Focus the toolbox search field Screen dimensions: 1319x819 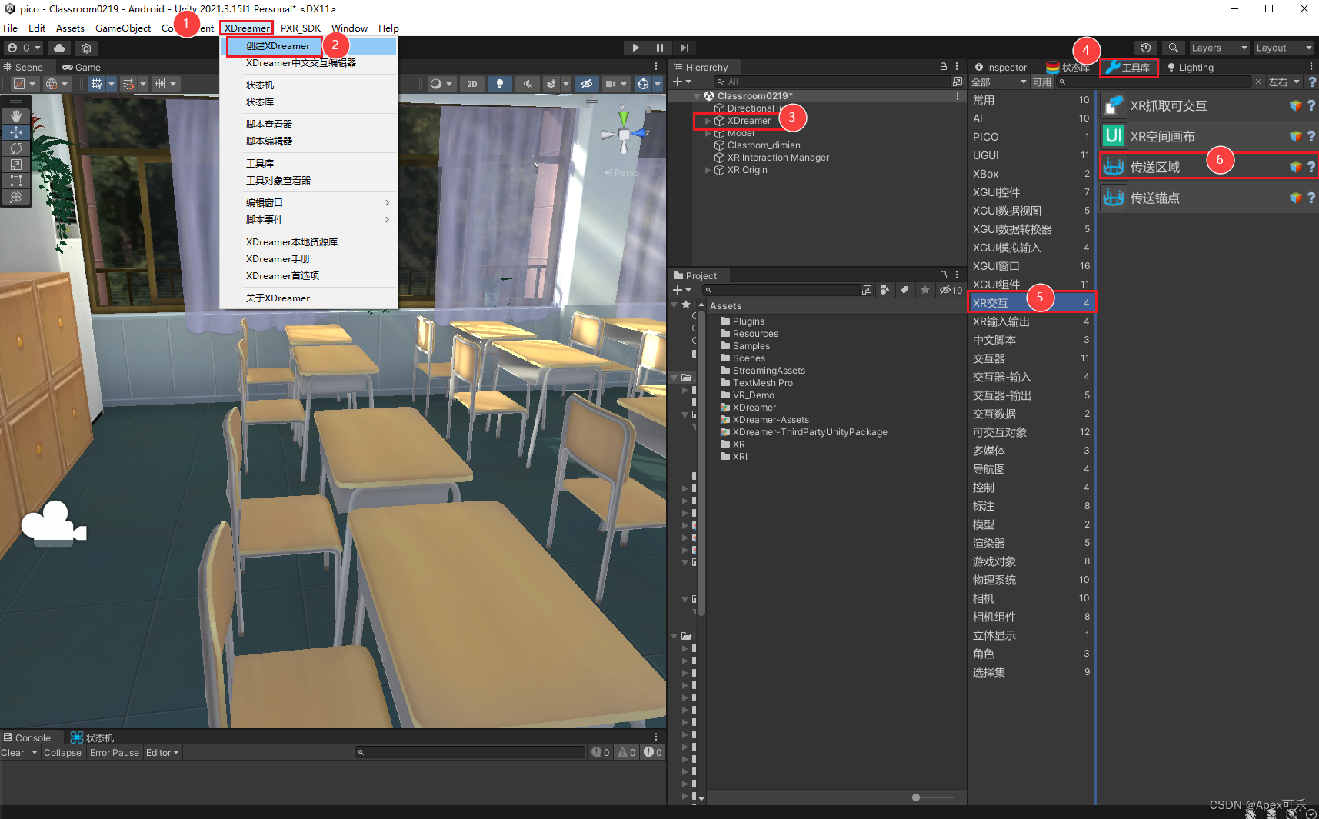(1154, 82)
